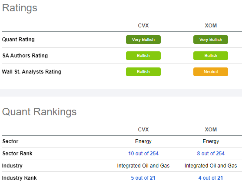This screenshot has width=242, height=191.
Task: Click XOM SA Authors Rating Bullish badge
Action: (x=211, y=56)
